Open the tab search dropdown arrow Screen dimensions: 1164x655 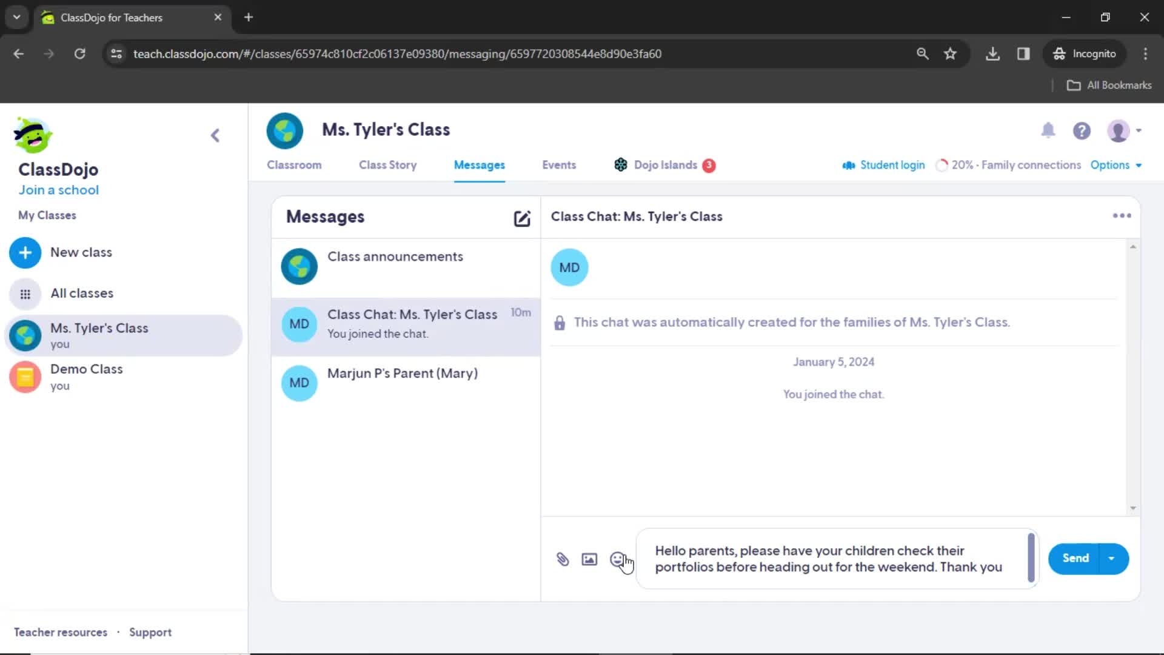(17, 18)
